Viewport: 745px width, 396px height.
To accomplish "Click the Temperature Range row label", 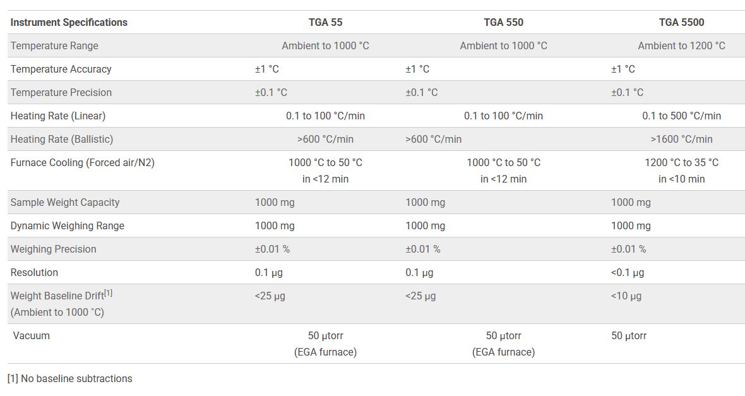I will coord(54,45).
